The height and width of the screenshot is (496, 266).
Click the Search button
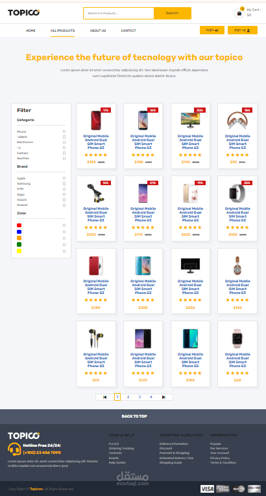click(x=172, y=14)
